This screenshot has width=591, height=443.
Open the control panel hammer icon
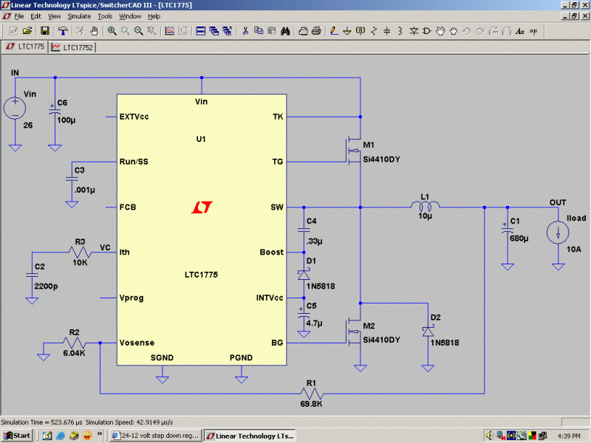pos(63,31)
